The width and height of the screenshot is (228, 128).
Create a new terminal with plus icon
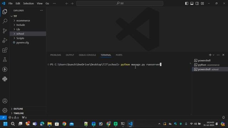(x=210, y=55)
